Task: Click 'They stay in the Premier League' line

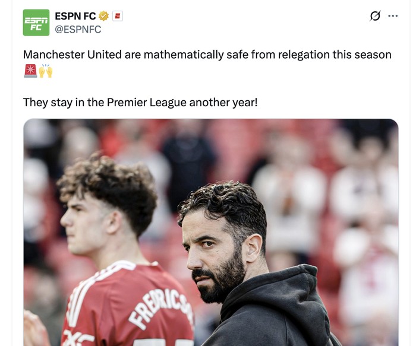Action: pos(140,102)
